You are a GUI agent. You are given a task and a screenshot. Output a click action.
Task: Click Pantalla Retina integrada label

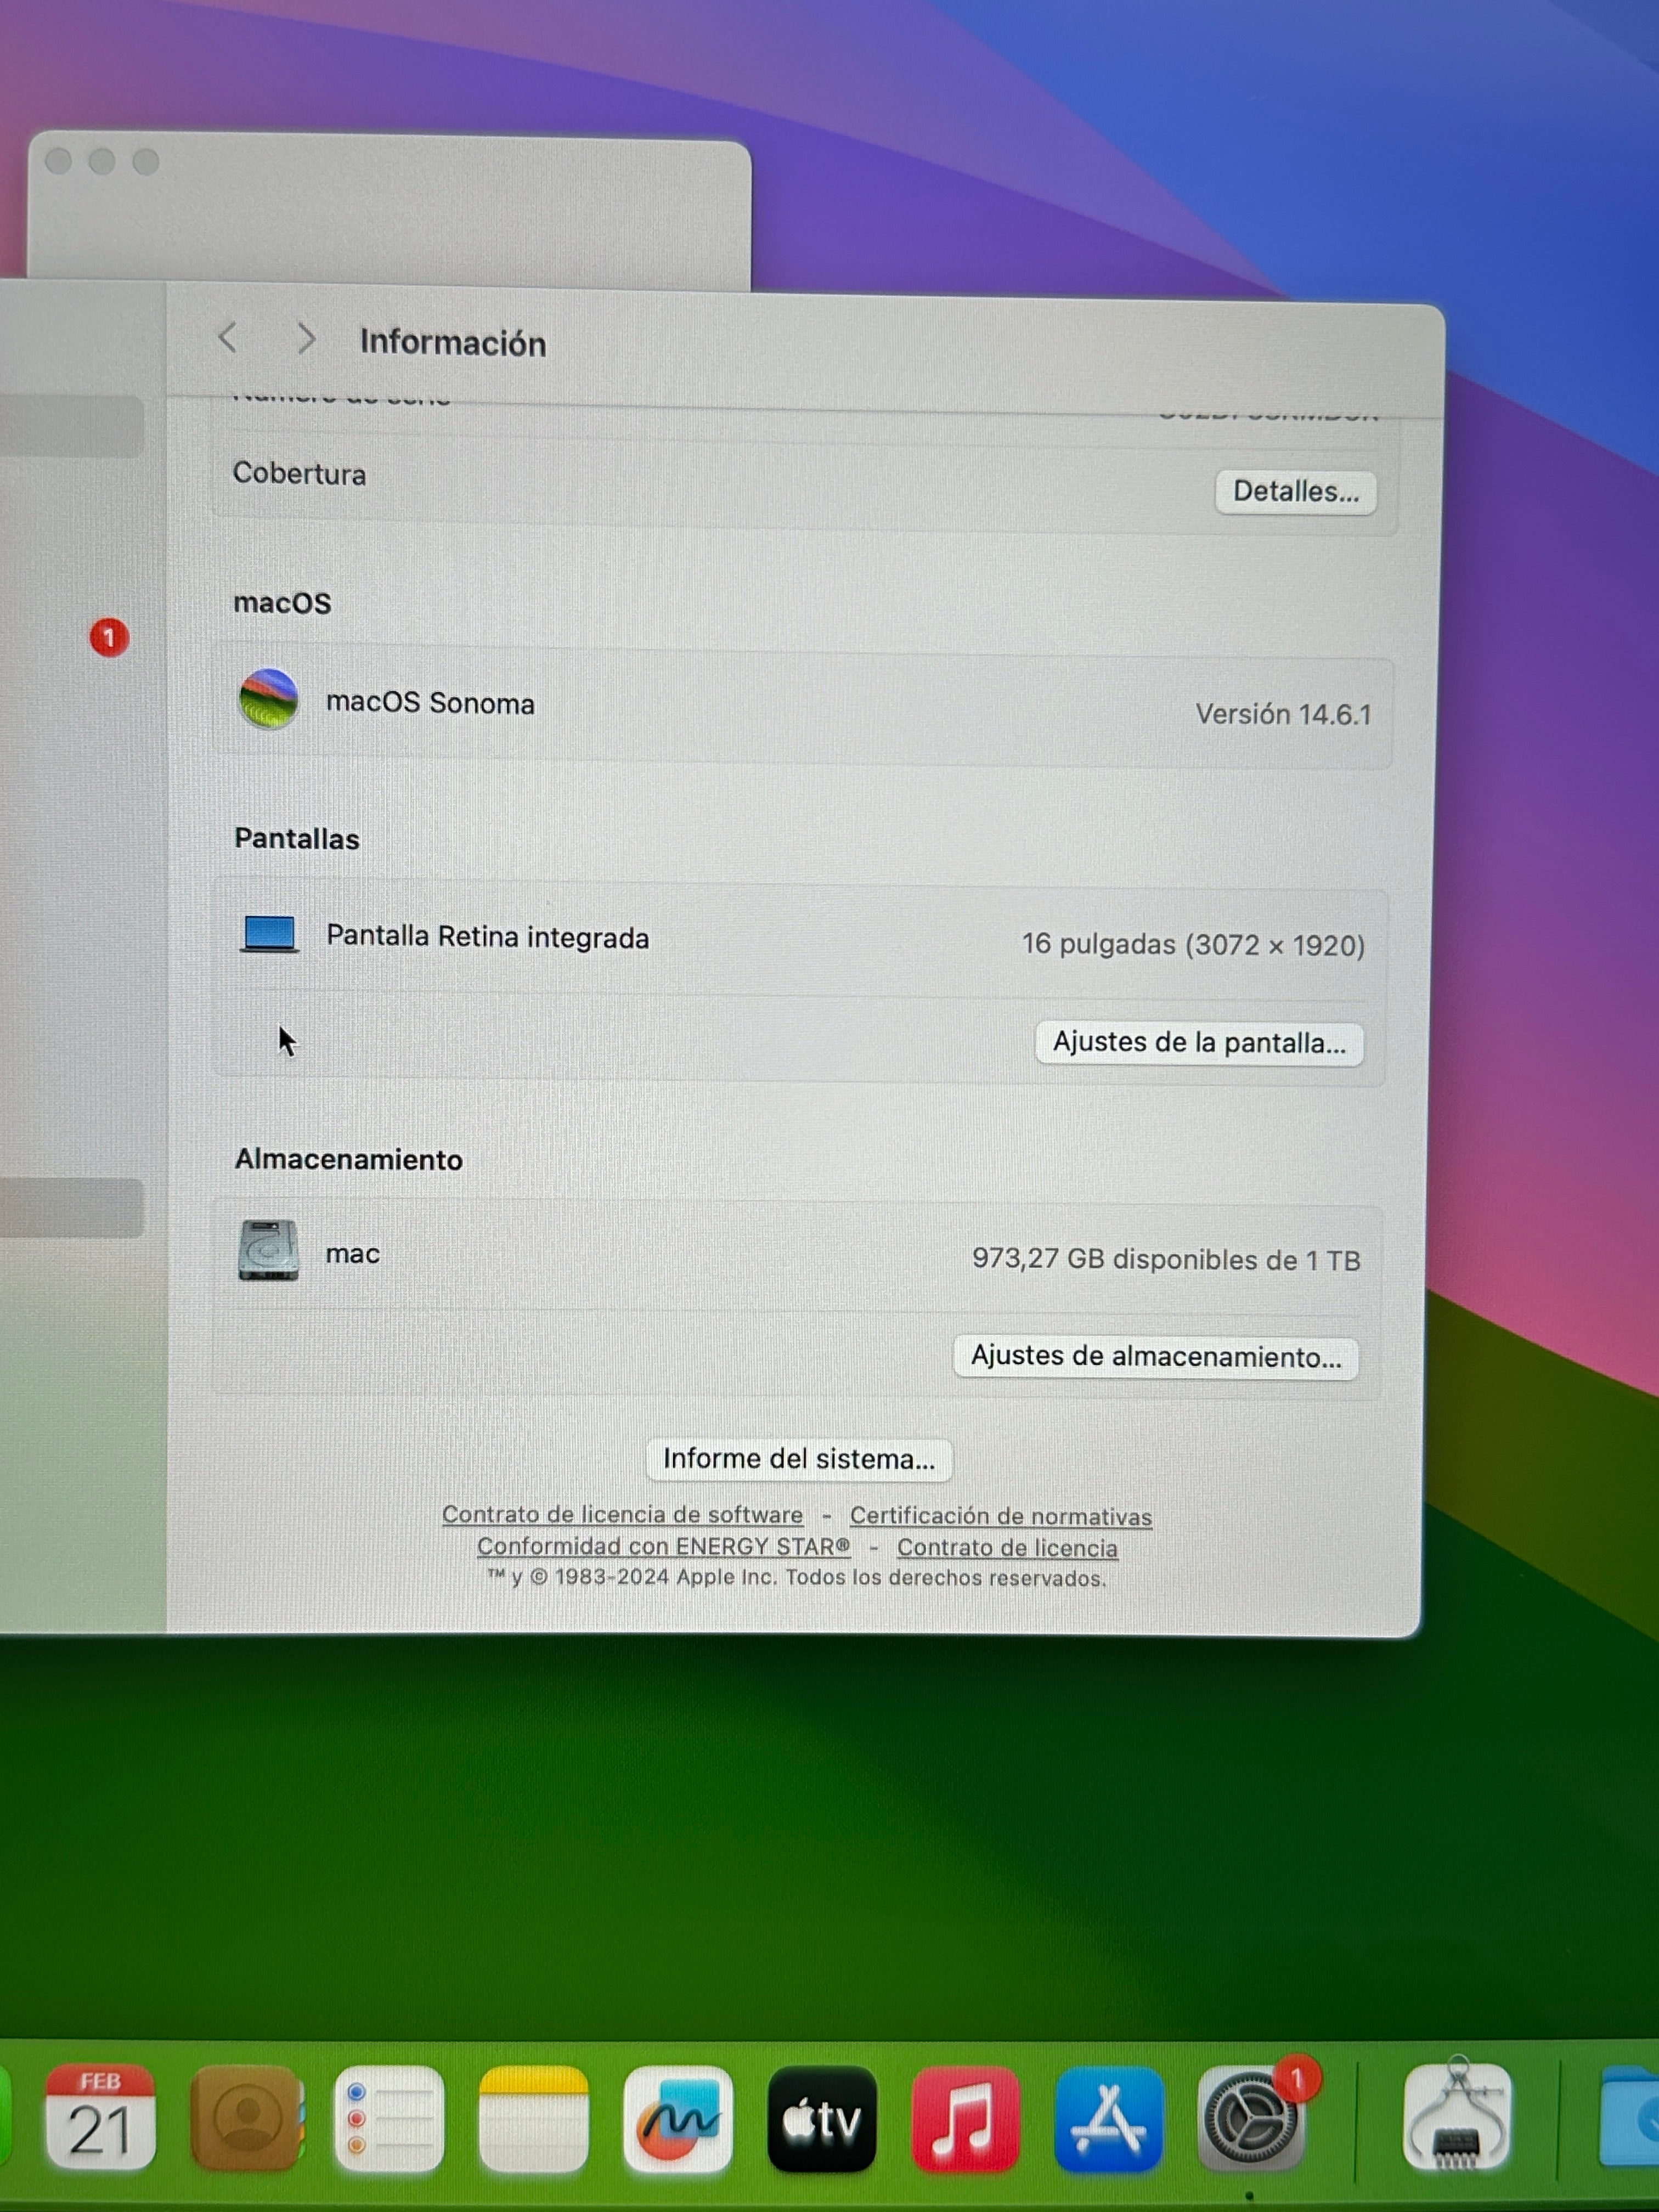pos(488,937)
